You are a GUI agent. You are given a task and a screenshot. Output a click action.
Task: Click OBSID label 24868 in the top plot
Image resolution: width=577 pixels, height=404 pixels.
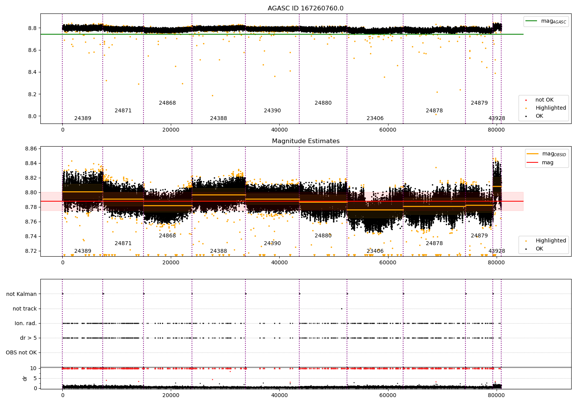[x=167, y=103]
